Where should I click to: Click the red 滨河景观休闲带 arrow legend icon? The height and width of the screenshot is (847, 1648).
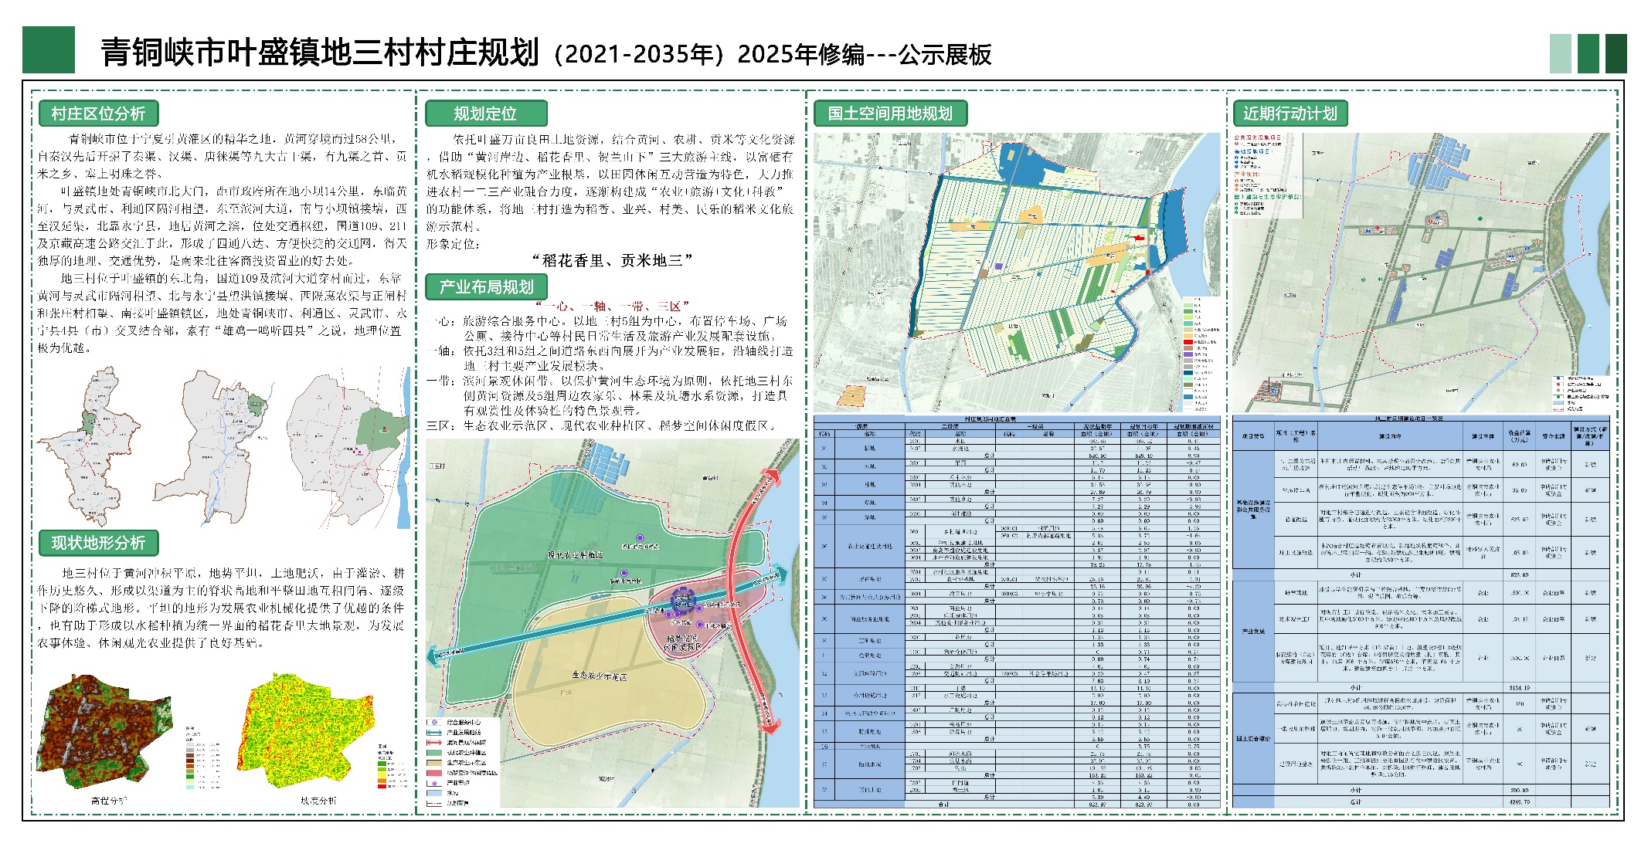434,743
